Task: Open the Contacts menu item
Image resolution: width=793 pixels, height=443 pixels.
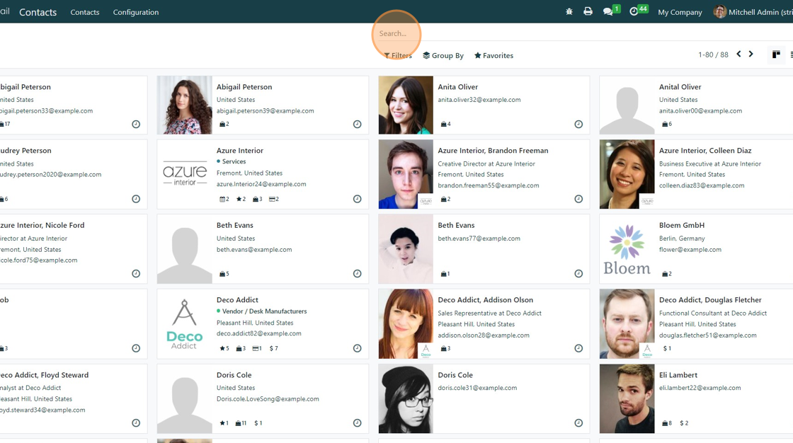Action: click(85, 12)
